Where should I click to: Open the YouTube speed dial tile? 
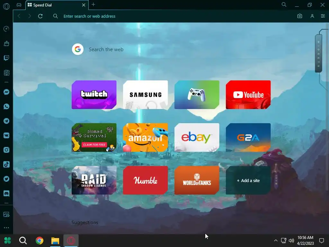click(248, 95)
